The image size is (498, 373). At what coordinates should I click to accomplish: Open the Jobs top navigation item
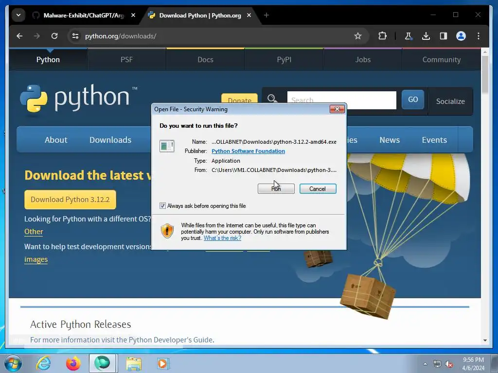pos(363,60)
